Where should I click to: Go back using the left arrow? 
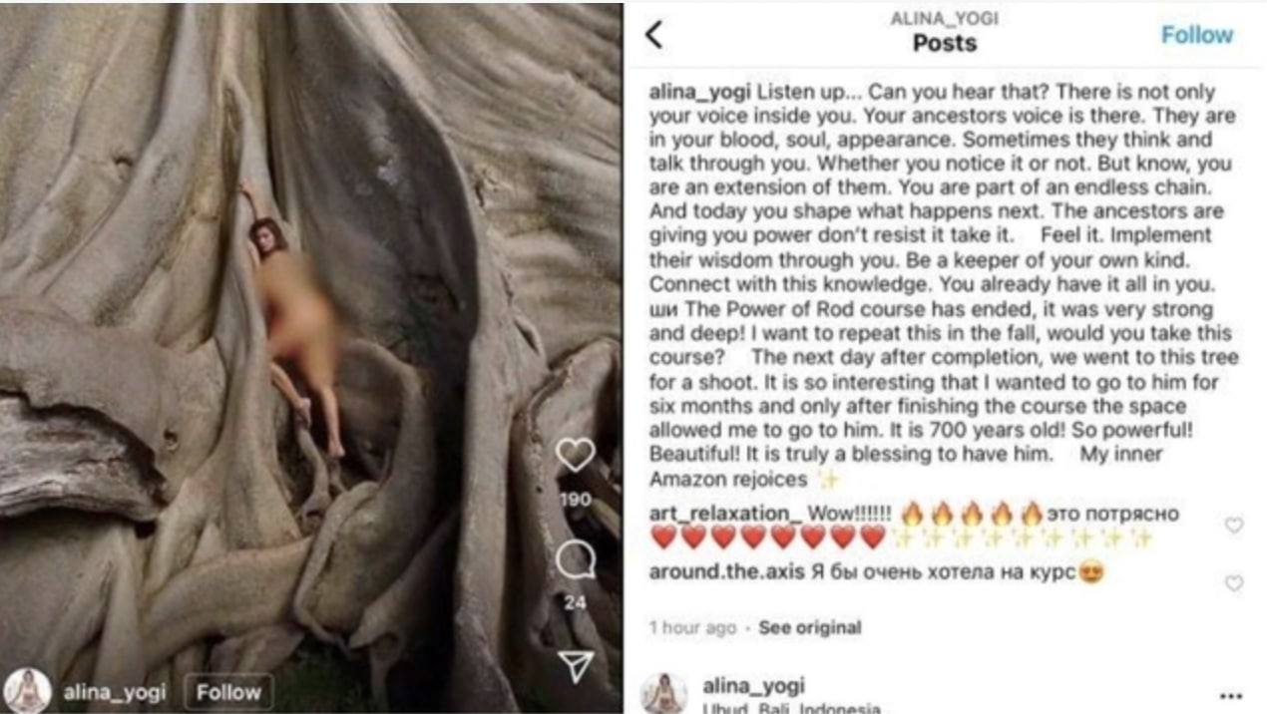[654, 35]
